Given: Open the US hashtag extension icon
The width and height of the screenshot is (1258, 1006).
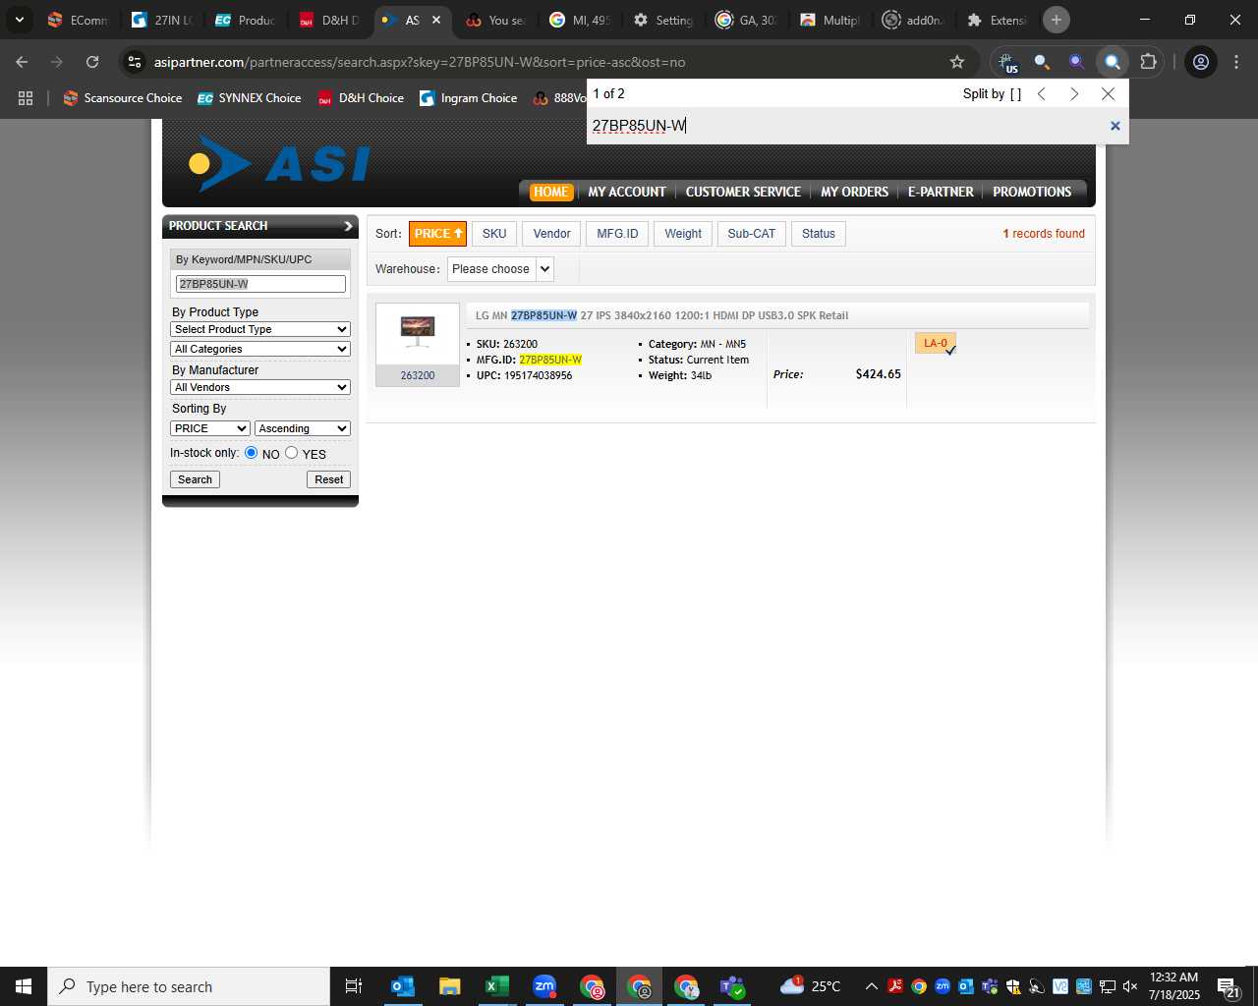Looking at the screenshot, I should pyautogui.click(x=1008, y=62).
